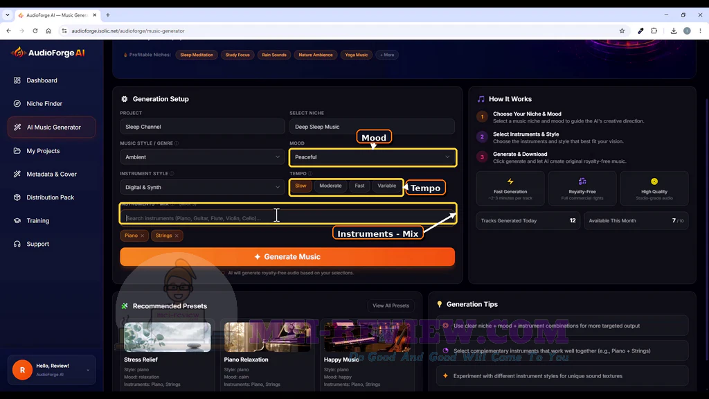Show more profitable niches
The image size is (709, 399).
point(387,55)
